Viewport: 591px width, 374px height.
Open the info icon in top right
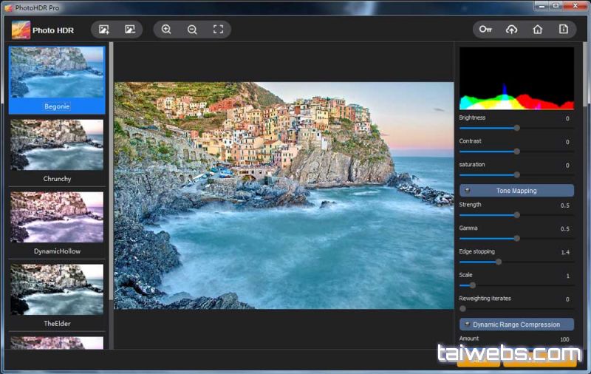[563, 30]
